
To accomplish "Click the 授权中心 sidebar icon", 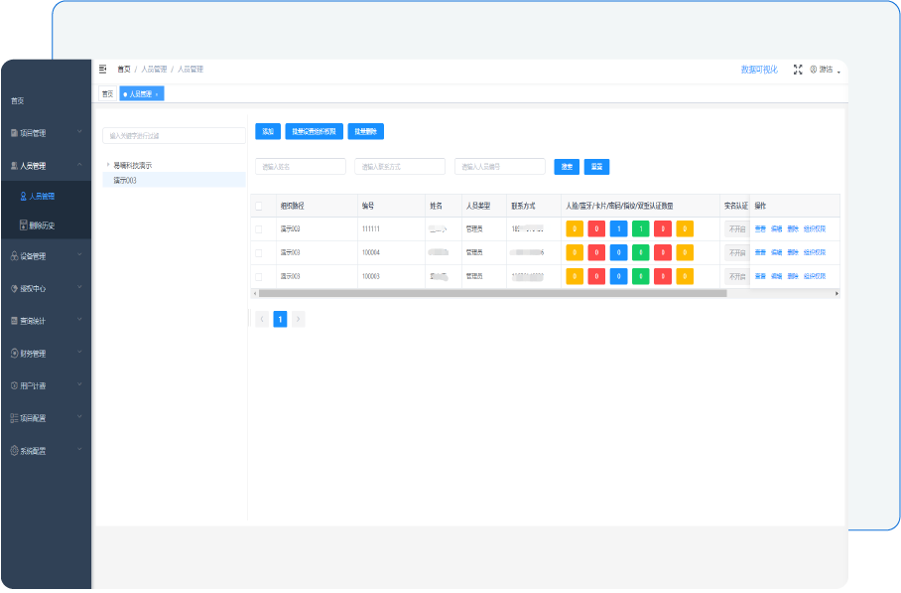I will pos(14,289).
